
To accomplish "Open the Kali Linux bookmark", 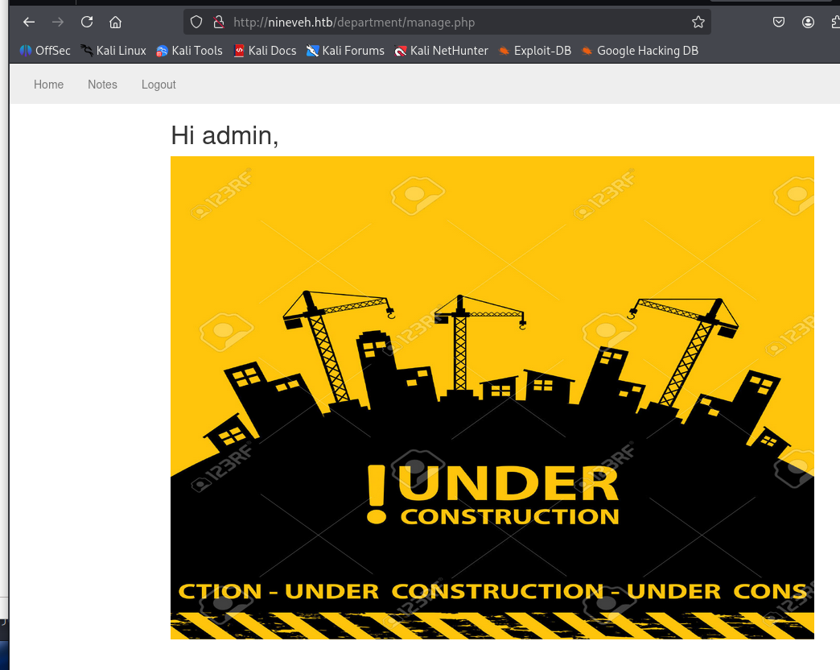I will (113, 51).
